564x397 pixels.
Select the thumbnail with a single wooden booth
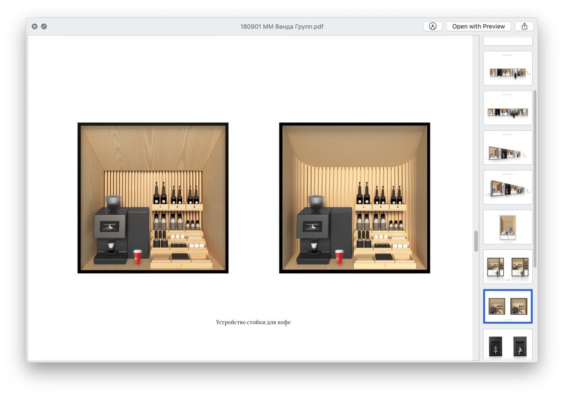(507, 227)
